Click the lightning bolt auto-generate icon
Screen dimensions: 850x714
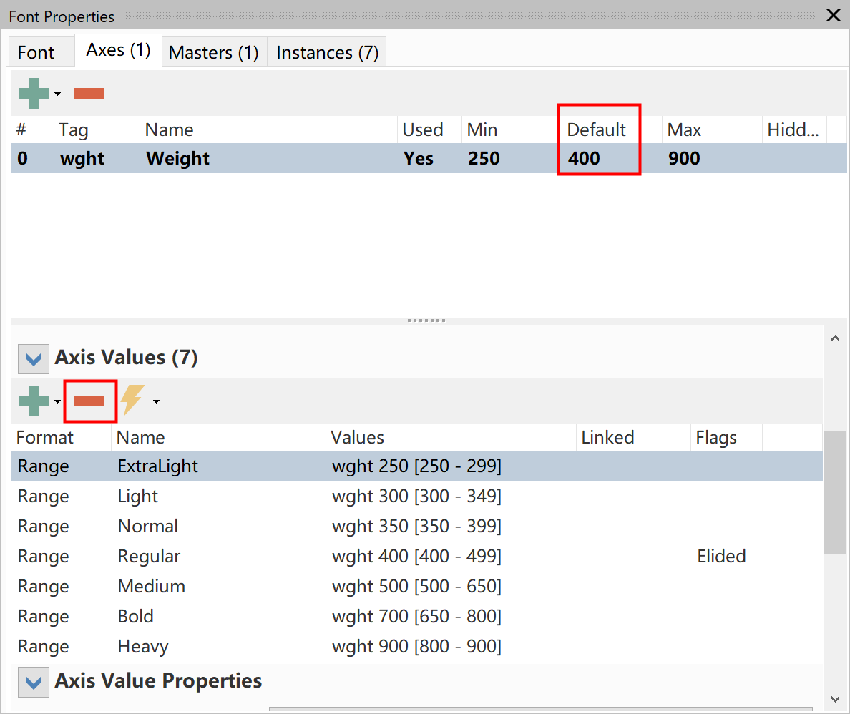point(132,400)
